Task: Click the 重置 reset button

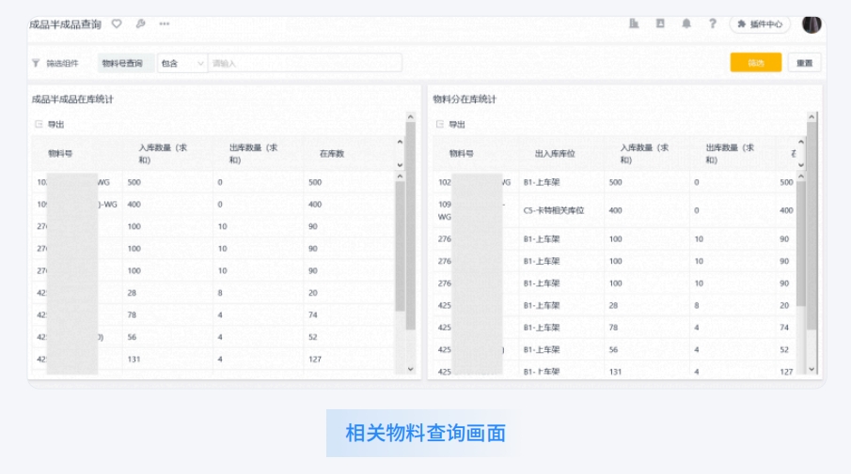Action: pos(804,63)
